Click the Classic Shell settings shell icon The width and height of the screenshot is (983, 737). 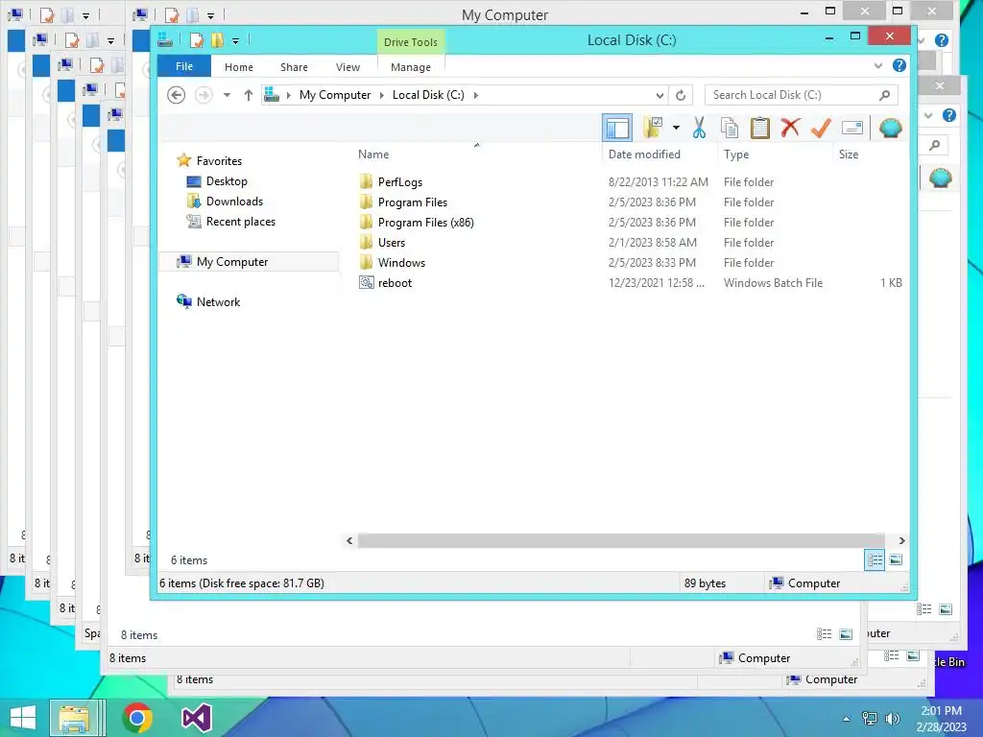(890, 128)
